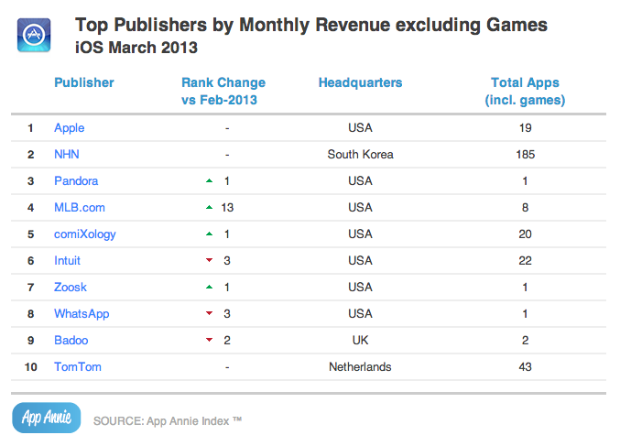Open the Zoosk publisher link
Screen dimensions: 631x446
(x=71, y=287)
